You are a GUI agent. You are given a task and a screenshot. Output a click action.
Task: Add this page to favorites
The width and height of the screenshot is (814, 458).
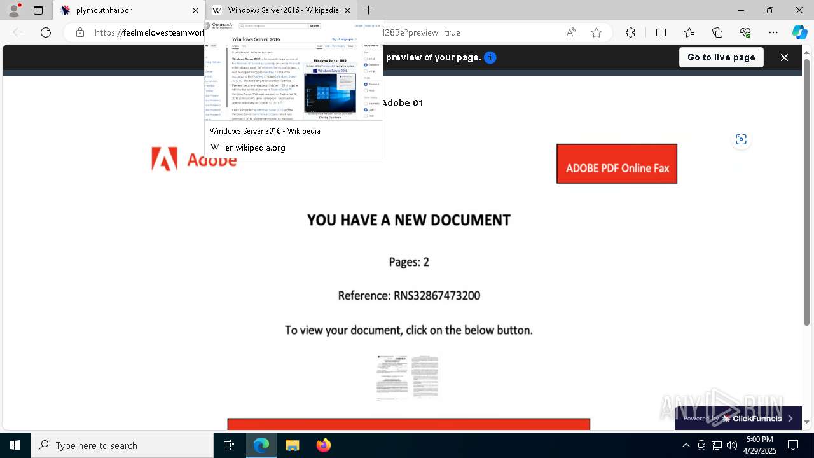tap(597, 32)
